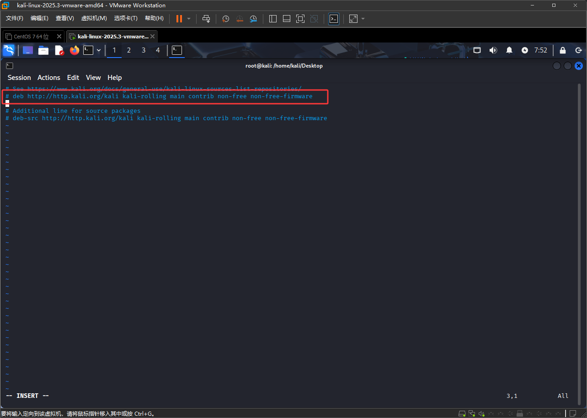Open the VMware message log note icon
The width and height of the screenshot is (587, 418).
point(572,413)
